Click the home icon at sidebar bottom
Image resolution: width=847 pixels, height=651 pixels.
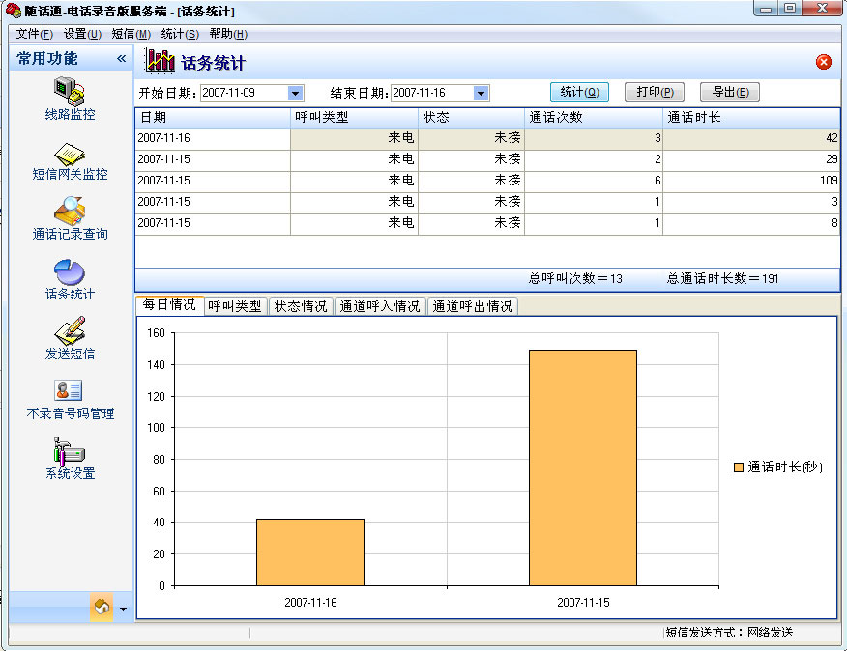(102, 608)
